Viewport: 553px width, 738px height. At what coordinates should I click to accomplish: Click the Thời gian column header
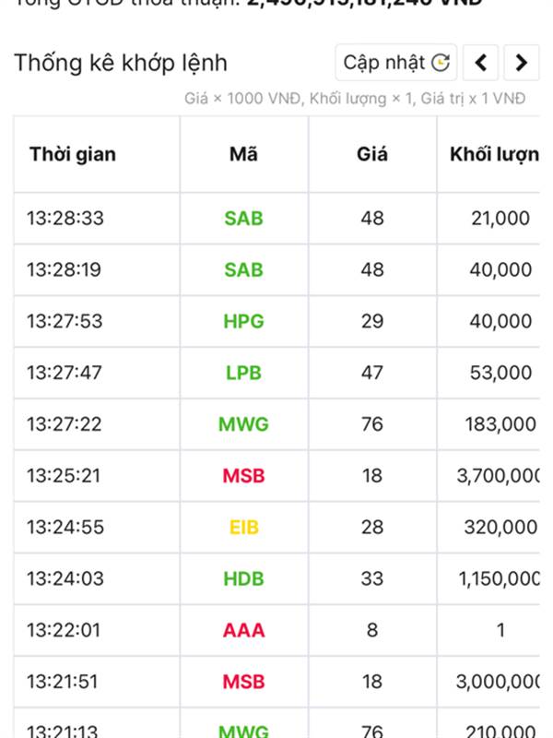73,154
